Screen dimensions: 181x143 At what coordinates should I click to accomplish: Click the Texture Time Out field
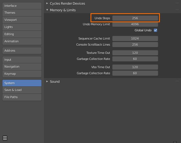coord(135,53)
